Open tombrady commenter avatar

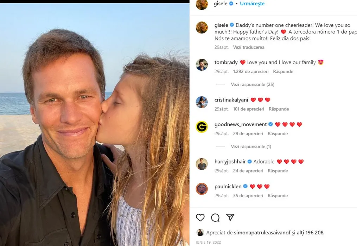click(202, 65)
